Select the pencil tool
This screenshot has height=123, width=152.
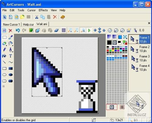point(5,50)
